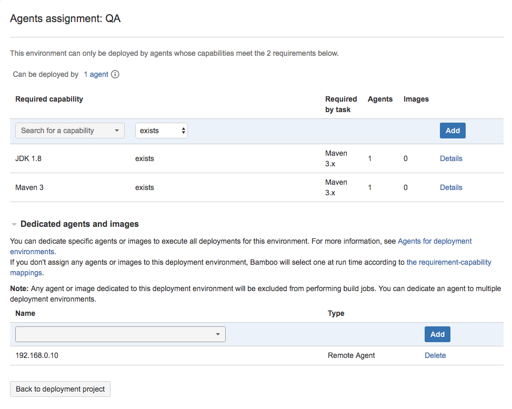Open the "Agents for deployment environments" help link
512x409 pixels.
tap(434, 241)
